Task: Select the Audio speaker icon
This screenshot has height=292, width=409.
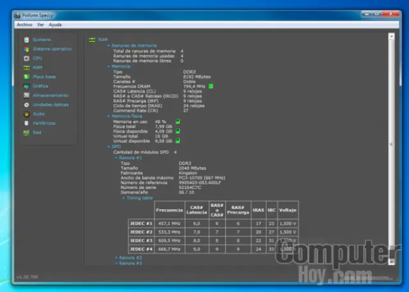Action: click(26, 113)
